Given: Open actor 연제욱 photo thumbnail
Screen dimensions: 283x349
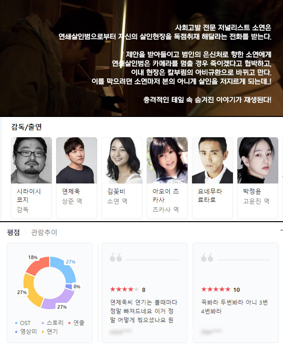Looking at the screenshot, I should (76, 160).
